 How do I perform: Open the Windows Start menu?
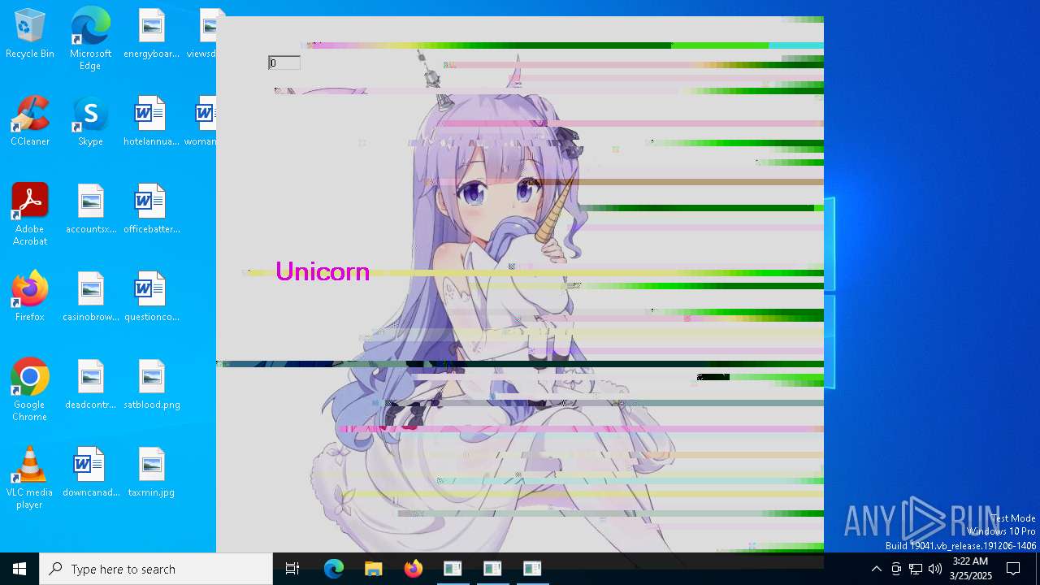coord(19,569)
